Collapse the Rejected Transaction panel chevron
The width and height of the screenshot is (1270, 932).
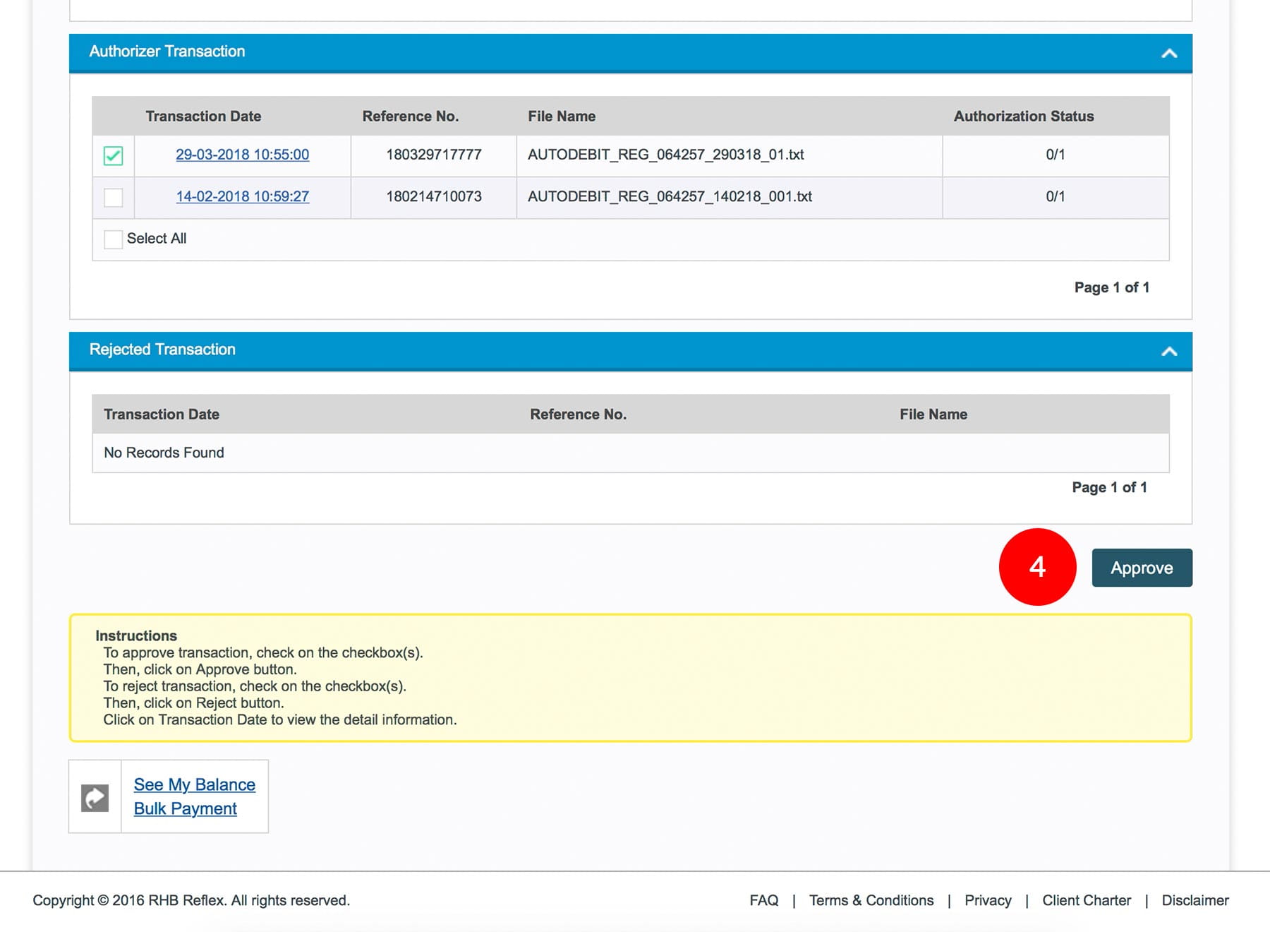1169,351
